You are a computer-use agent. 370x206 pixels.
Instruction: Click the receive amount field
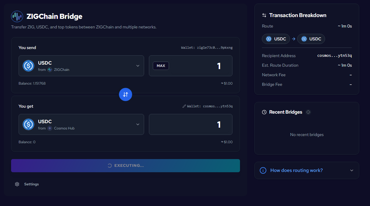point(191,124)
